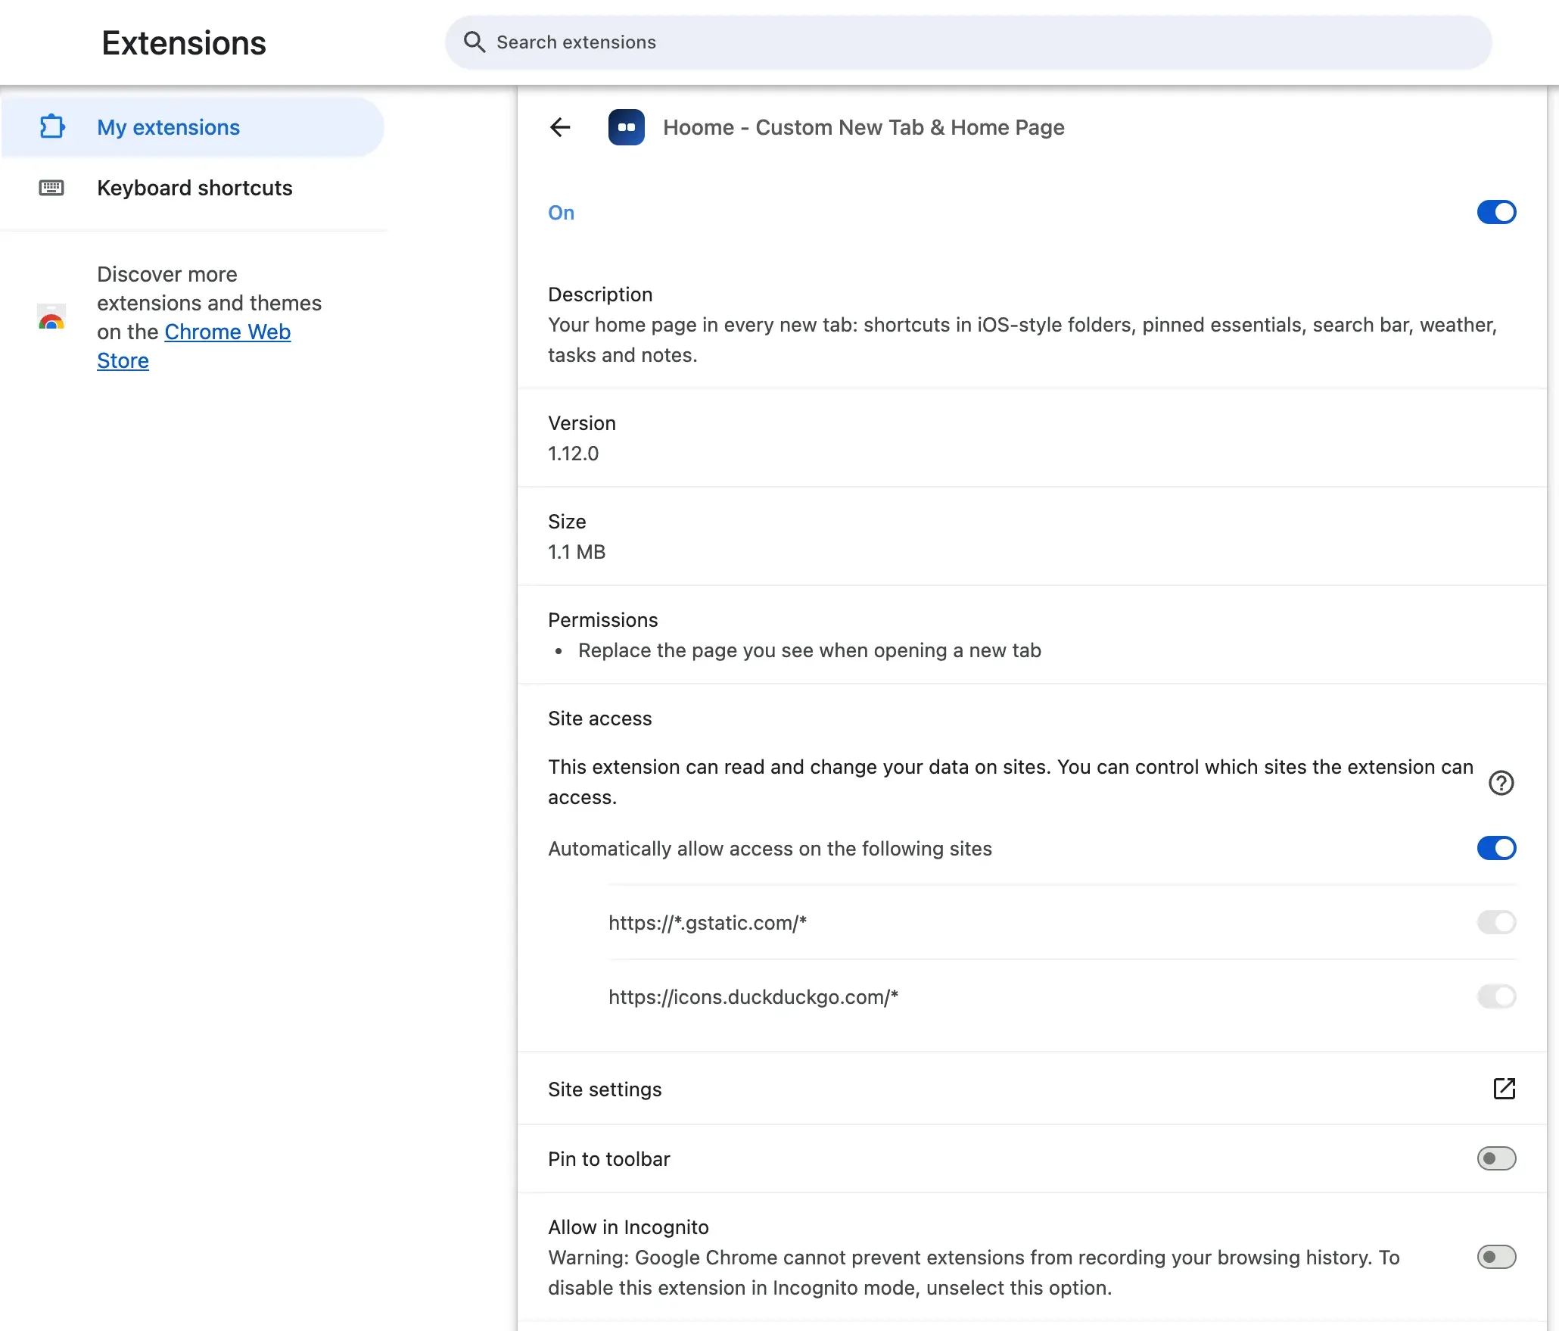Click the Description heading

600,295
